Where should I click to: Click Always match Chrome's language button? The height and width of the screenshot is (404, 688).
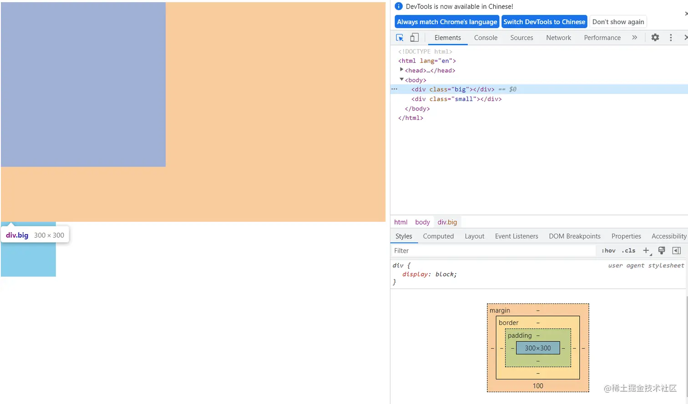447,22
